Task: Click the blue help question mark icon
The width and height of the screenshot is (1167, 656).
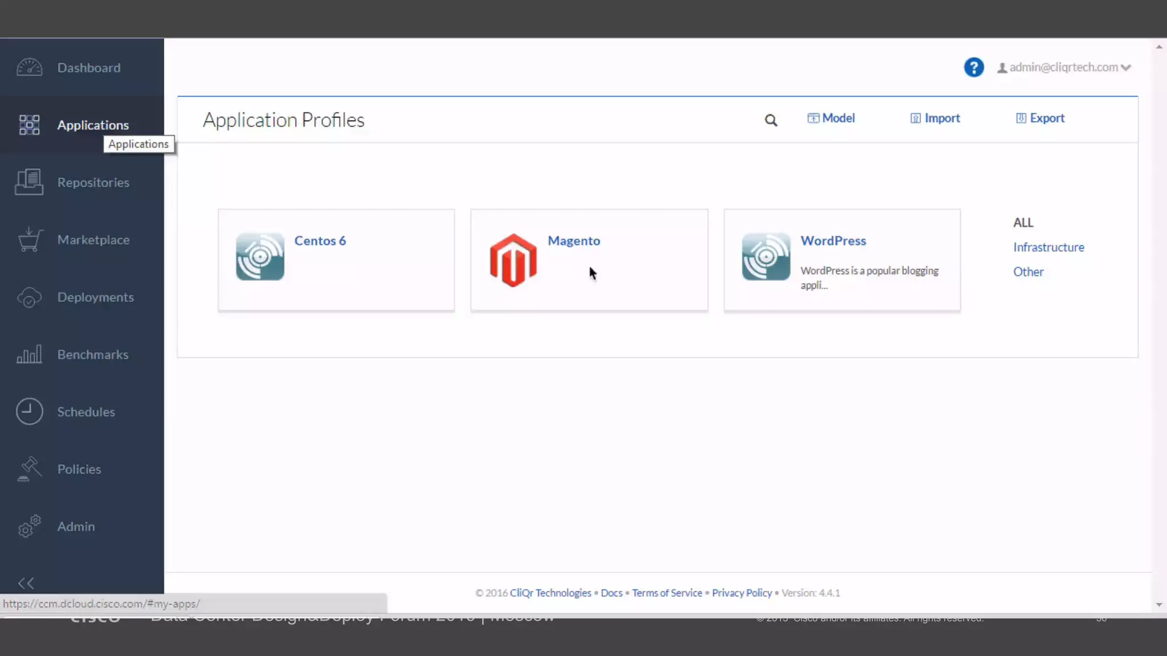Action: 973,67
